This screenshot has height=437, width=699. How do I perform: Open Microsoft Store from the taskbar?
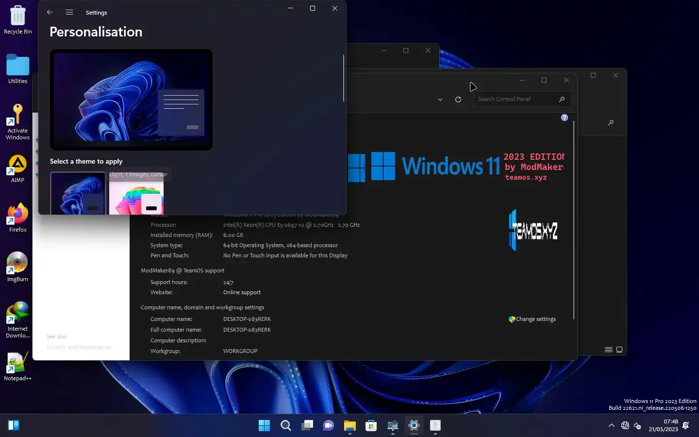click(371, 425)
